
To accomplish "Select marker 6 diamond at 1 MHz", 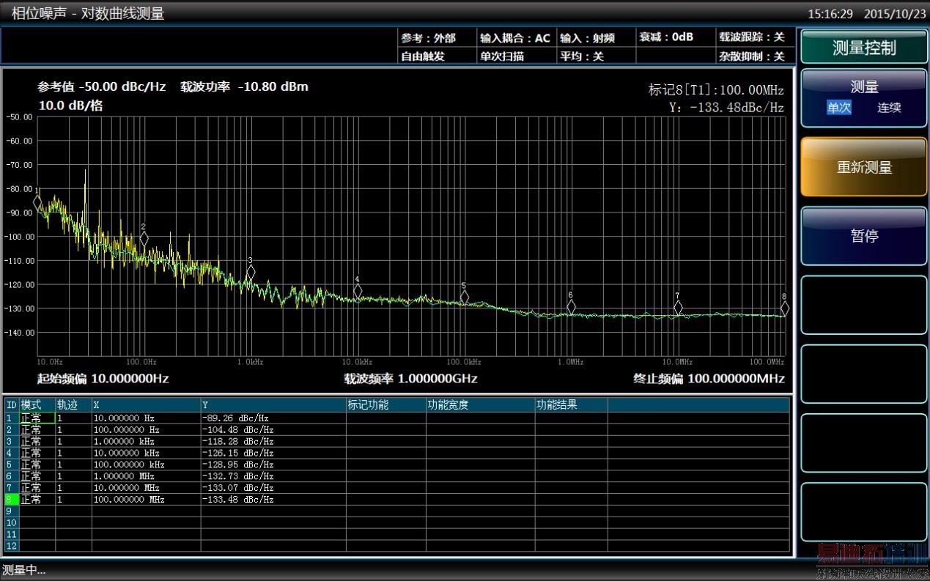I will (x=571, y=307).
